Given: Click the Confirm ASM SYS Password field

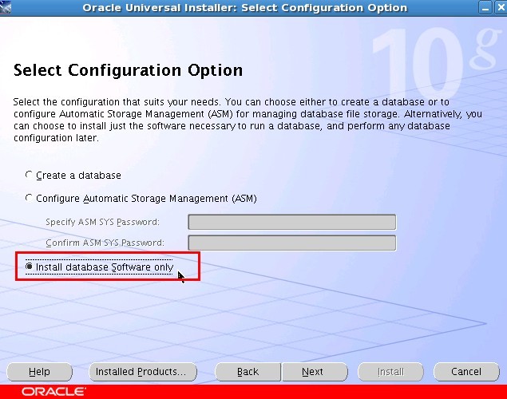Looking at the screenshot, I should pyautogui.click(x=291, y=243).
